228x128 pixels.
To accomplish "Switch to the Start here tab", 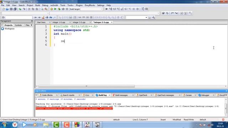I will click(41, 22).
